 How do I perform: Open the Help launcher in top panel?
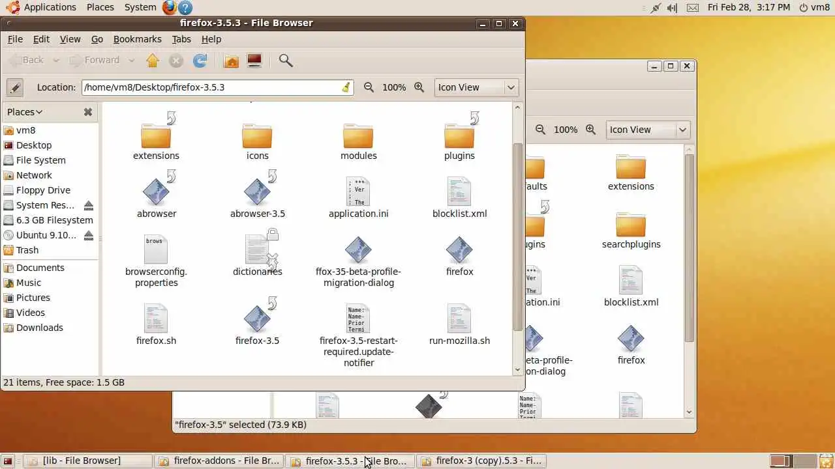185,8
